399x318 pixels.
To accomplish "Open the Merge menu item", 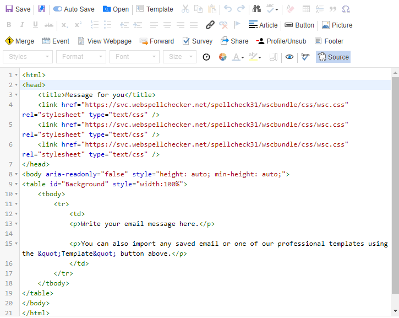I will pos(20,41).
